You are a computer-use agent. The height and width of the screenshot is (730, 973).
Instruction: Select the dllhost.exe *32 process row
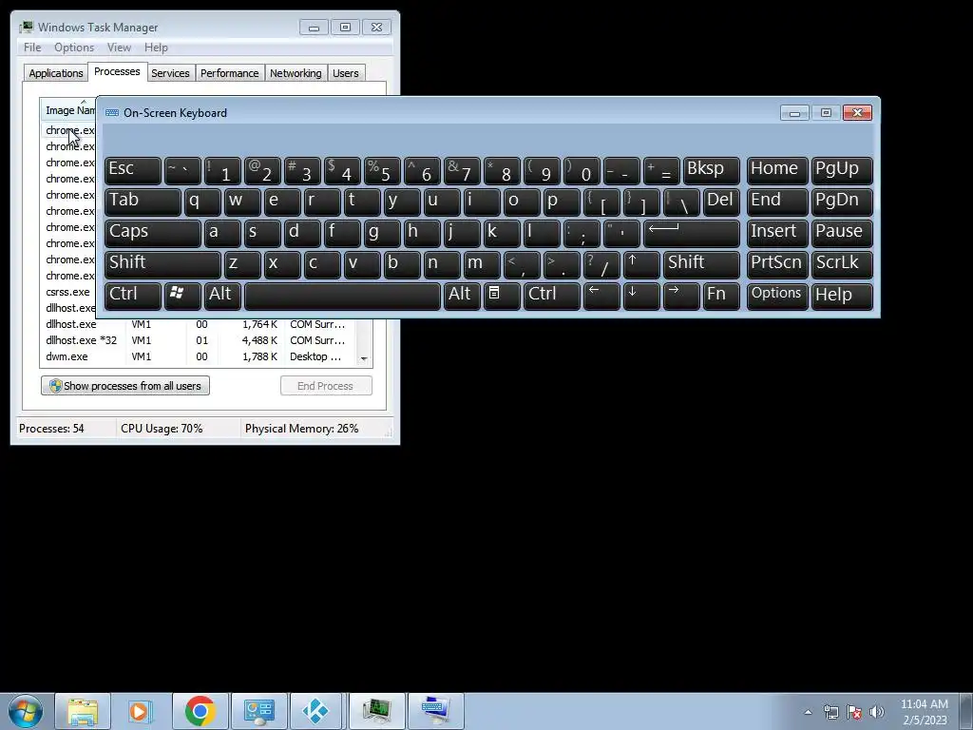[200, 340]
